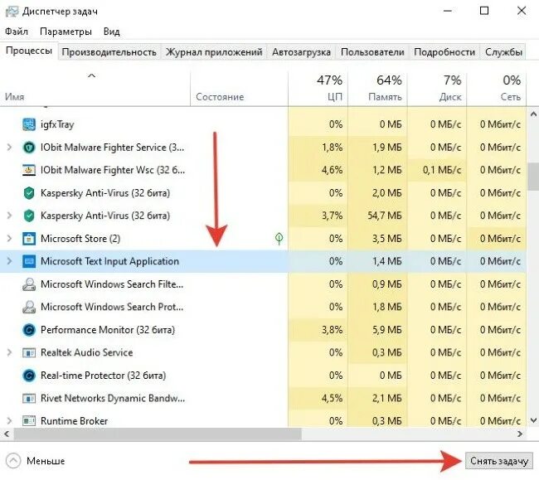Viewport: 539px width, 480px height.
Task: Minimize the Диспетчер задач window
Action: point(448,11)
